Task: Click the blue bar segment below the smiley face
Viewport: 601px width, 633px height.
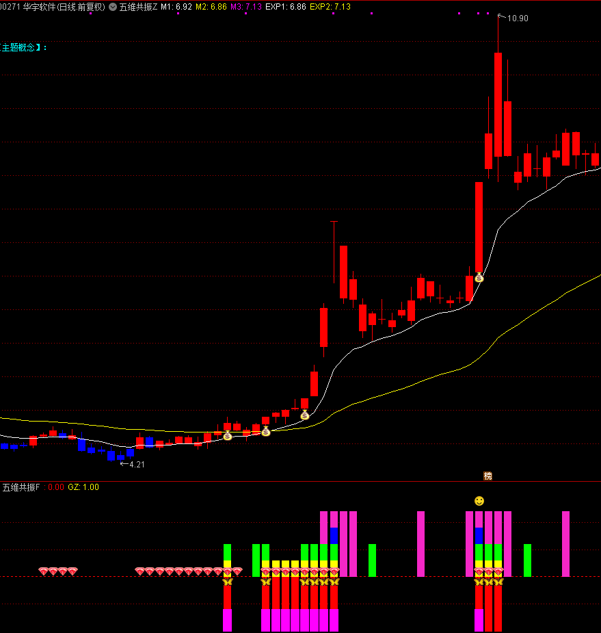Action: (x=479, y=536)
